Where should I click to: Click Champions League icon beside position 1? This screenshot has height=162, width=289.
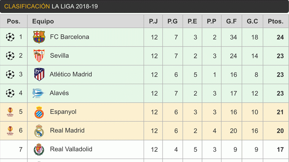(x=10, y=37)
